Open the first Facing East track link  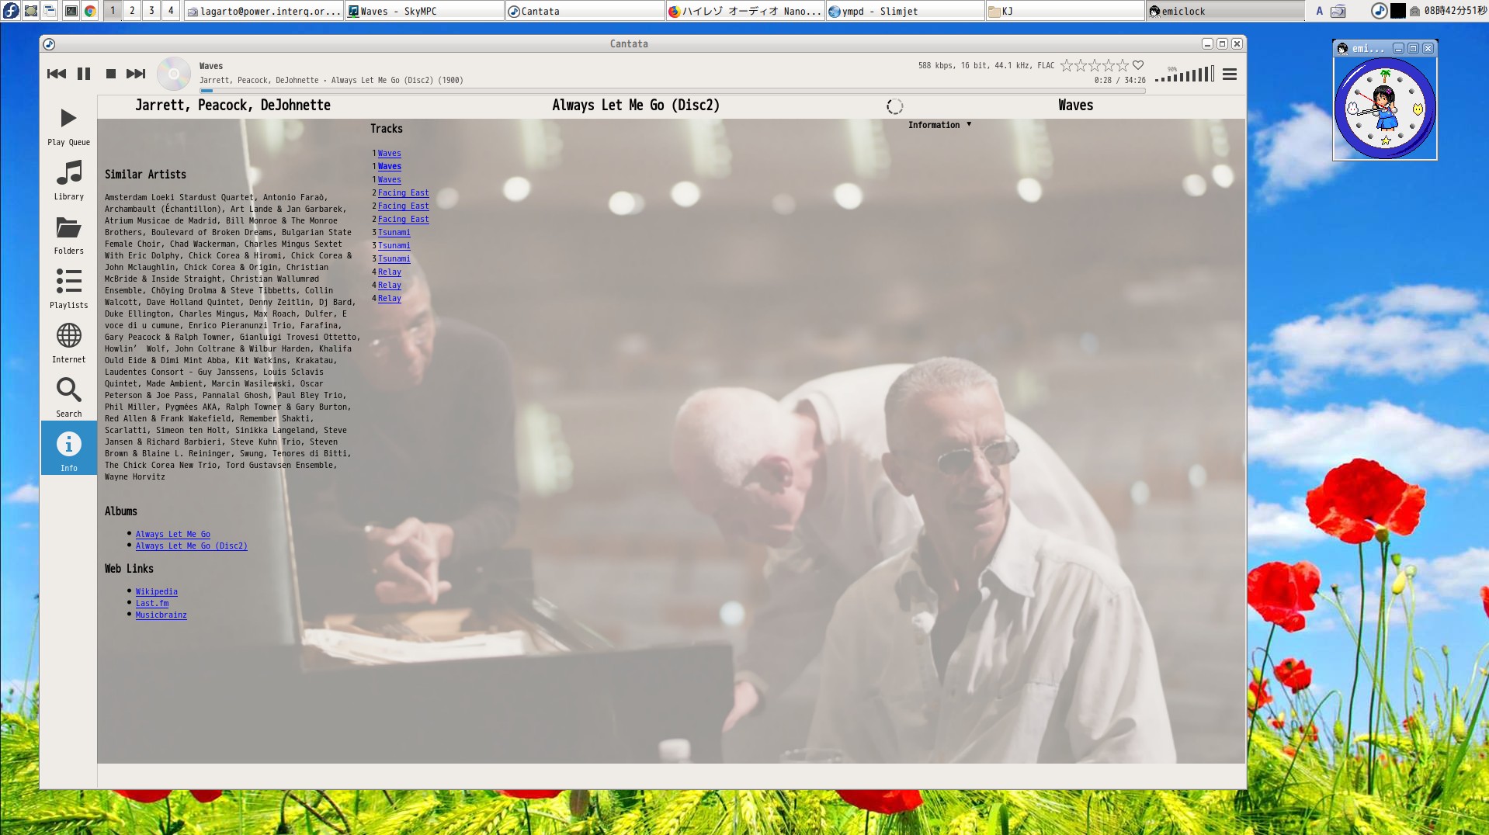click(403, 192)
